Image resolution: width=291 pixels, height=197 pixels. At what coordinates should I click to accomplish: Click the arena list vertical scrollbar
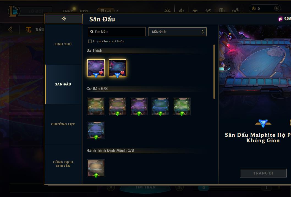214,71
